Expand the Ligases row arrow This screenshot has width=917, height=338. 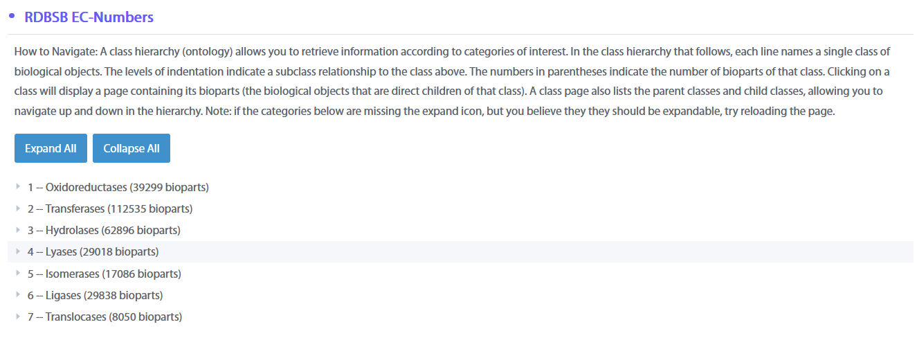(x=17, y=295)
